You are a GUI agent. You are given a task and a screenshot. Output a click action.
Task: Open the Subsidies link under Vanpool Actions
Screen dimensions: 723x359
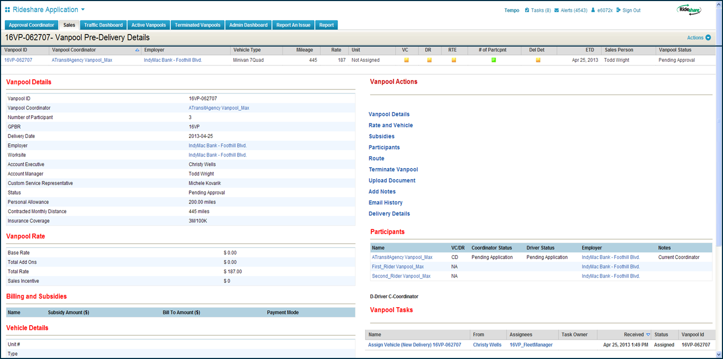pyautogui.click(x=381, y=136)
